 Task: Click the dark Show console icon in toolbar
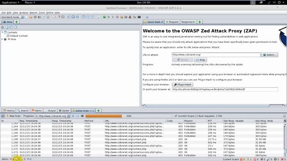139,17
